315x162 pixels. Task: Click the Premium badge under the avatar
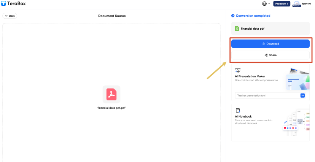(x=297, y=6)
